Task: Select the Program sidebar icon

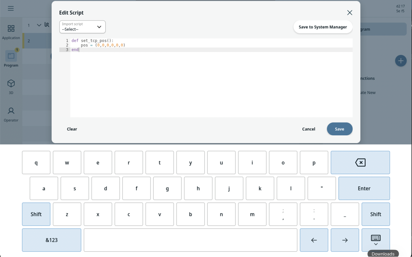Action: coord(11,56)
